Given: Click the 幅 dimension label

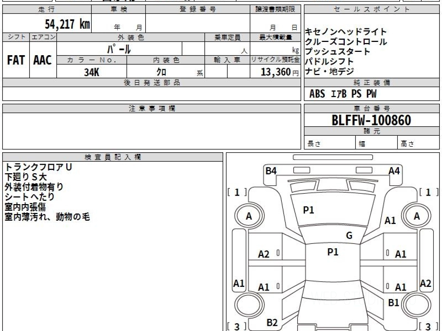Looking at the screenshot, I should [x=362, y=144].
